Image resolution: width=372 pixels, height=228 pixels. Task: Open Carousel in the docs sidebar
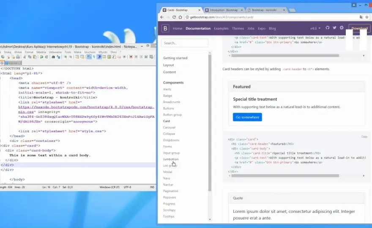click(169, 128)
